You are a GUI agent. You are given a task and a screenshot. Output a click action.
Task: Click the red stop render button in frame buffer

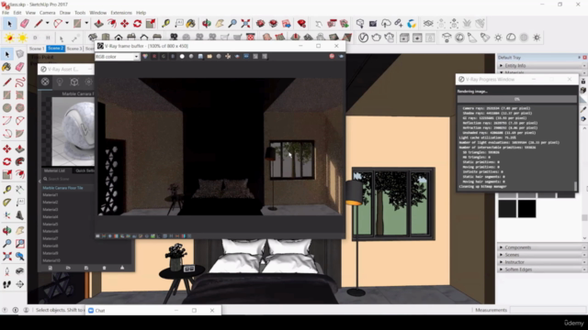coord(332,57)
